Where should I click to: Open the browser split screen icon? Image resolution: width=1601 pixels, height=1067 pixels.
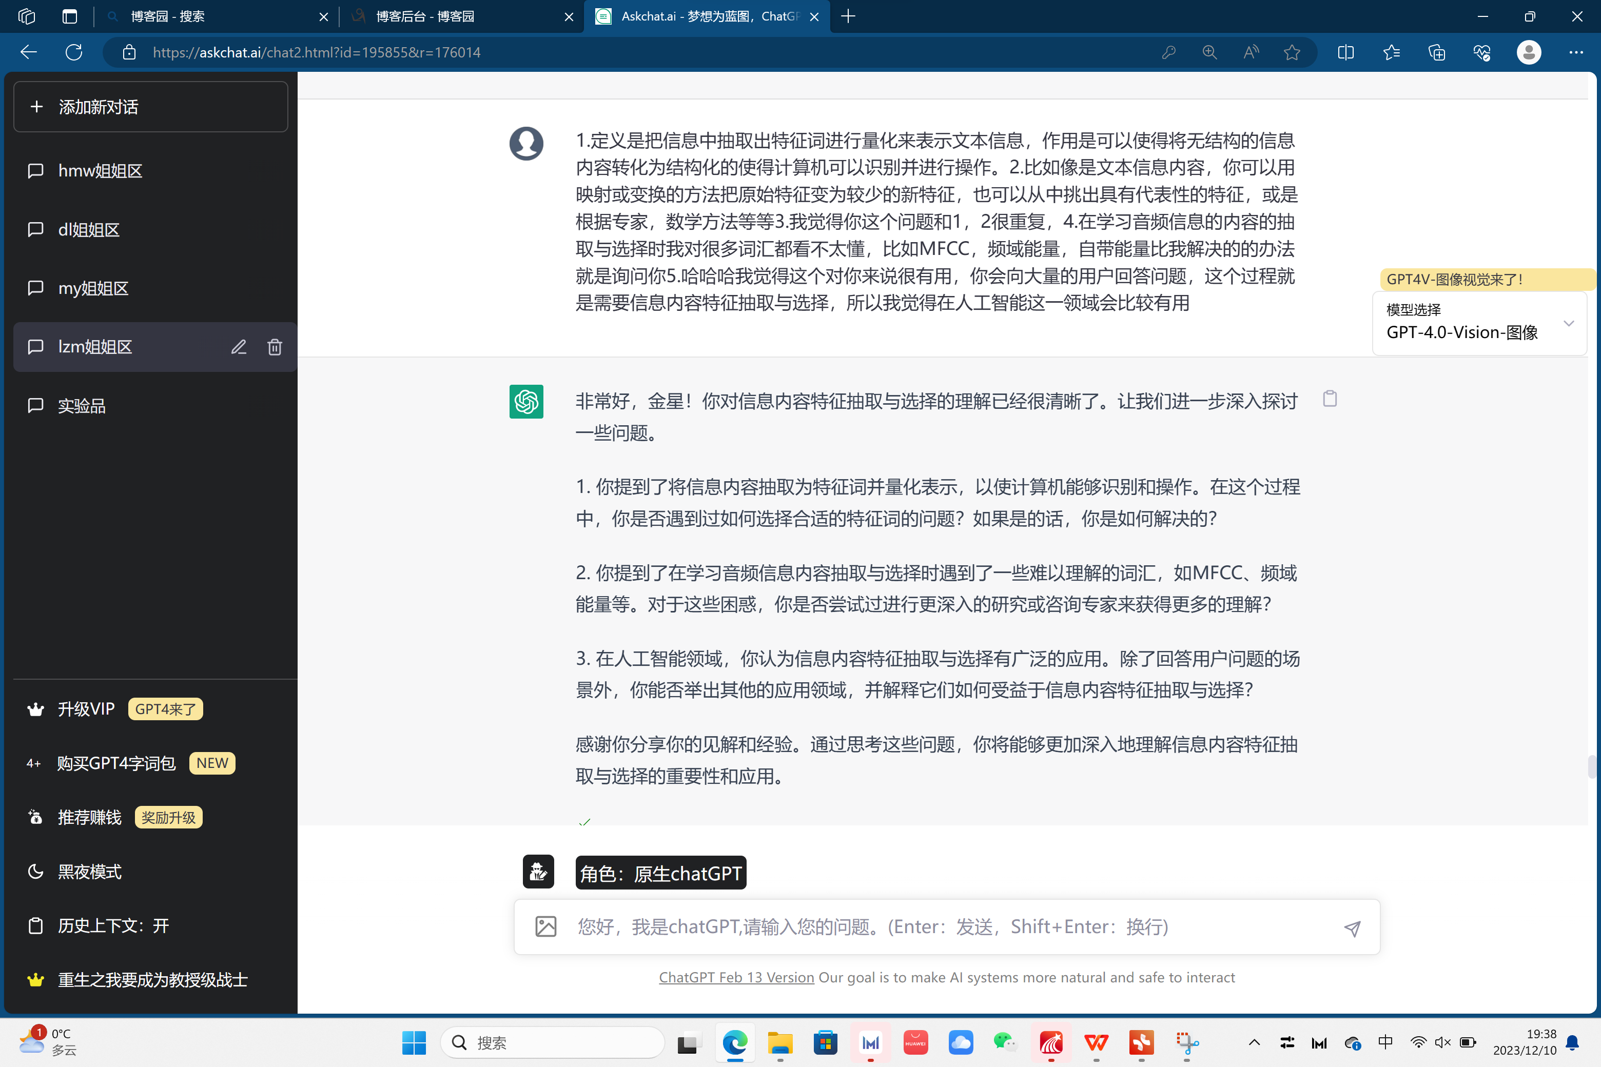[1345, 52]
